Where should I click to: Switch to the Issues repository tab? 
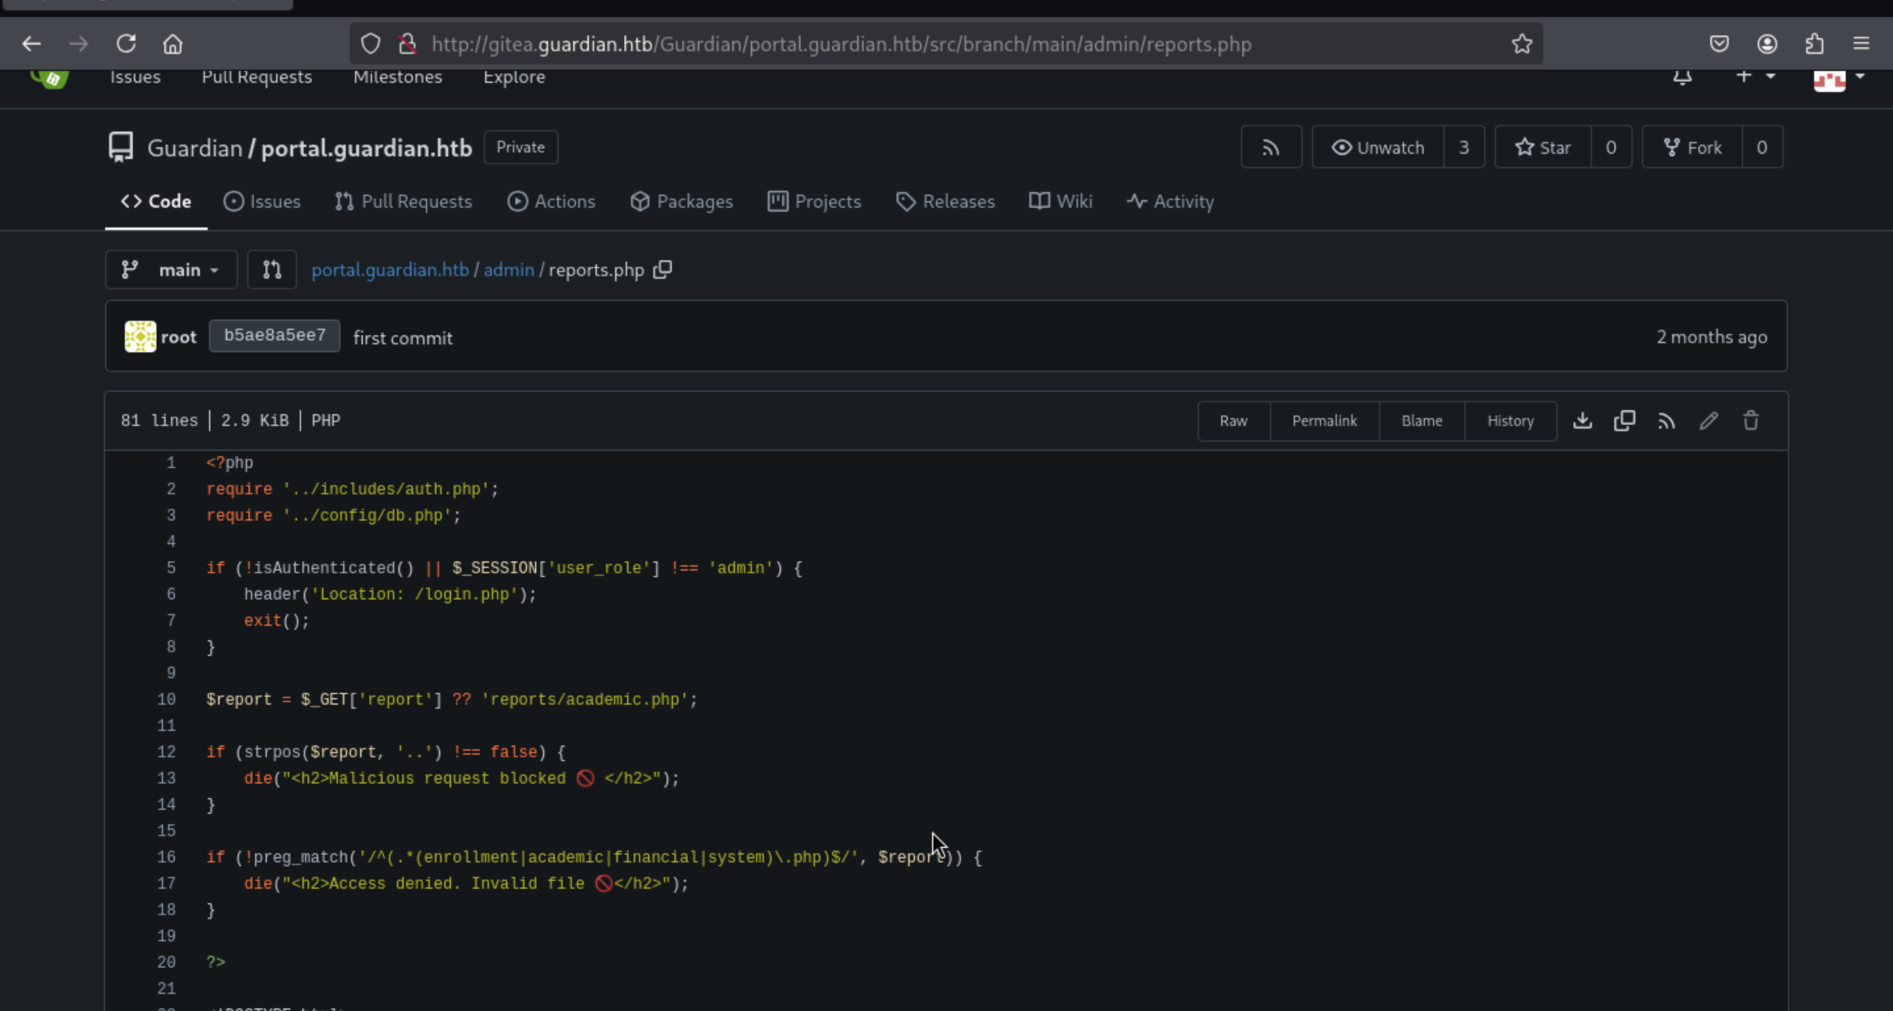coord(262,201)
